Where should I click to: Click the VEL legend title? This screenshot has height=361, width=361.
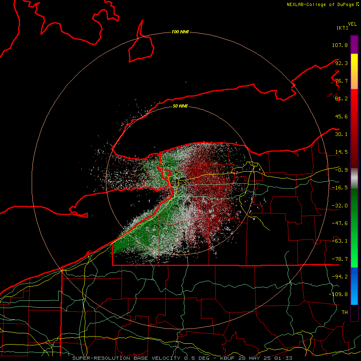click(352, 24)
